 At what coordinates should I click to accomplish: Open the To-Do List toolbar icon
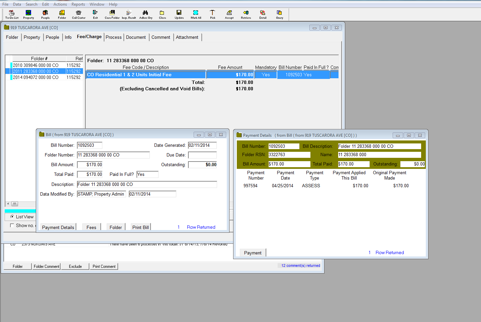12,14
